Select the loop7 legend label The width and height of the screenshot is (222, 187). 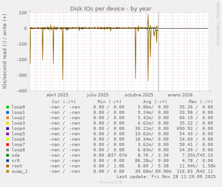[x=18, y=145]
